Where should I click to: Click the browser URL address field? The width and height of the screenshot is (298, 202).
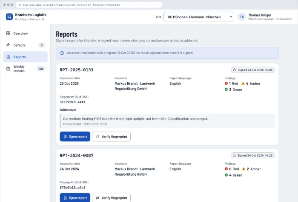coord(89,5)
